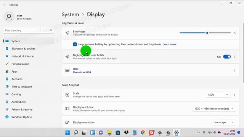The width and height of the screenshot is (244, 137).
Task: Click More about HDR link
Action: (82, 72)
